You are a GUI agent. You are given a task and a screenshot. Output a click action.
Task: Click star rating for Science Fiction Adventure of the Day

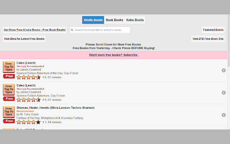[29, 77]
